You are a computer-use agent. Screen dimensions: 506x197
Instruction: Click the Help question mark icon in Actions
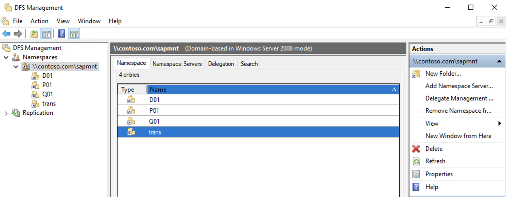416,187
